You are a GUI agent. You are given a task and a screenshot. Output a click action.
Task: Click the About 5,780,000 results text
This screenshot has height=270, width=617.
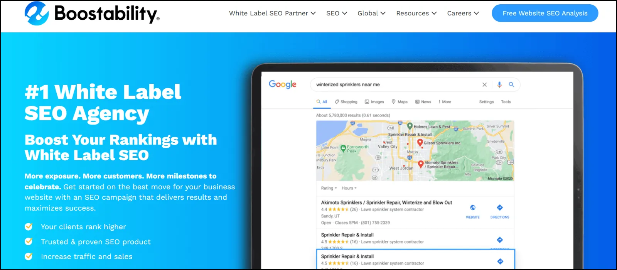pos(353,115)
